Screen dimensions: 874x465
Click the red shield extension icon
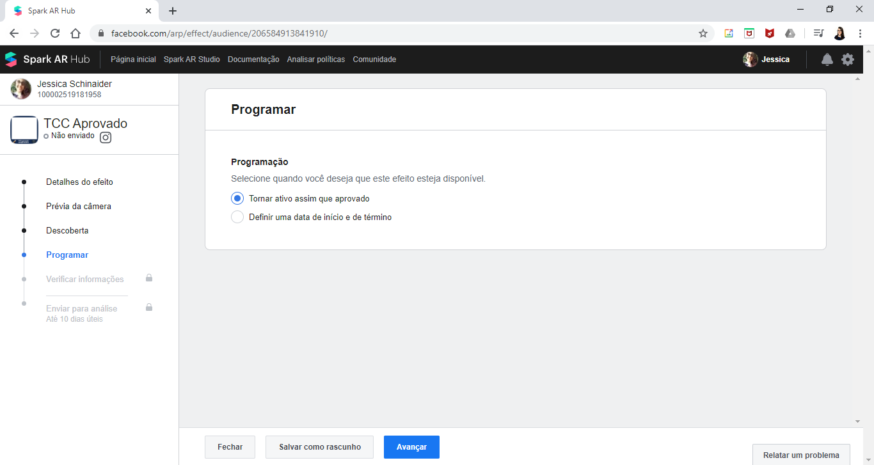point(770,33)
